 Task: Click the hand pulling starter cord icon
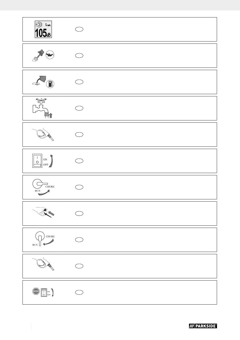point(43,213)
